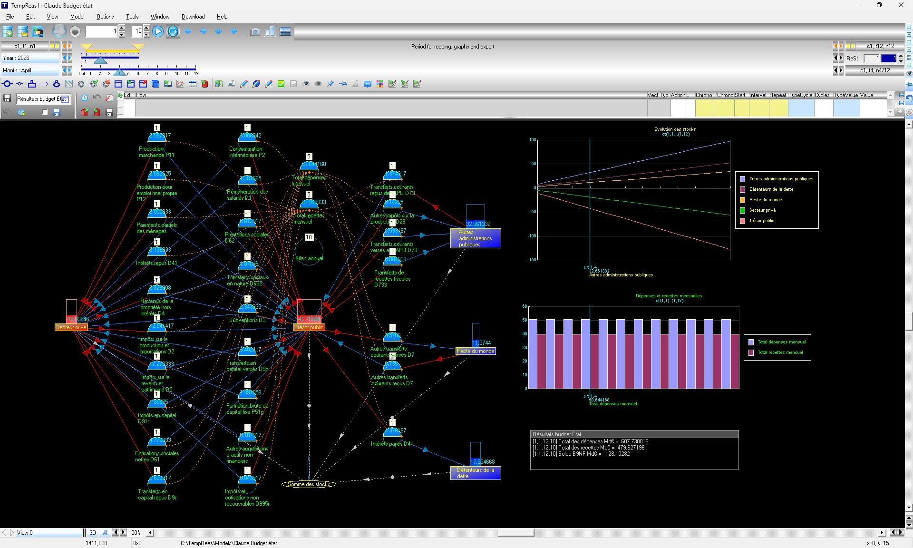Click the new database icon

pyautogui.click(x=8, y=31)
